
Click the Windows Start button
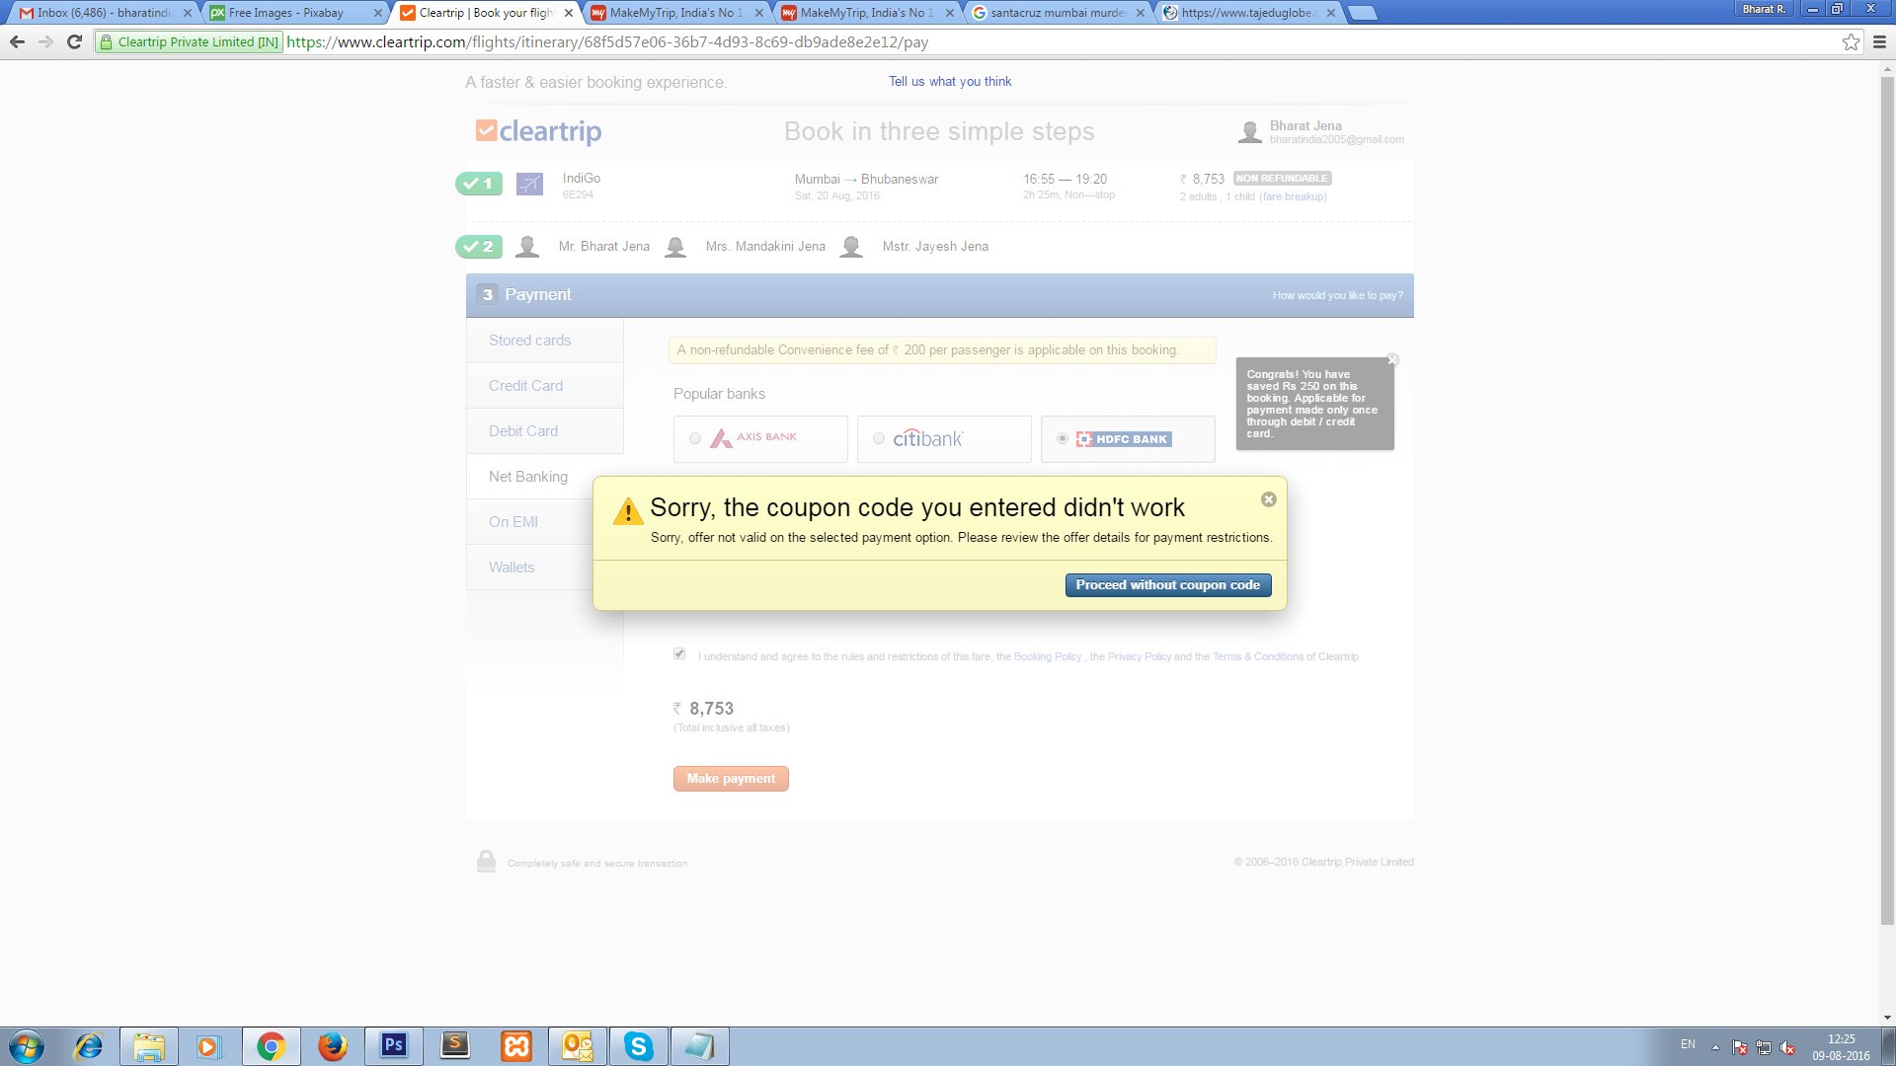coord(27,1046)
